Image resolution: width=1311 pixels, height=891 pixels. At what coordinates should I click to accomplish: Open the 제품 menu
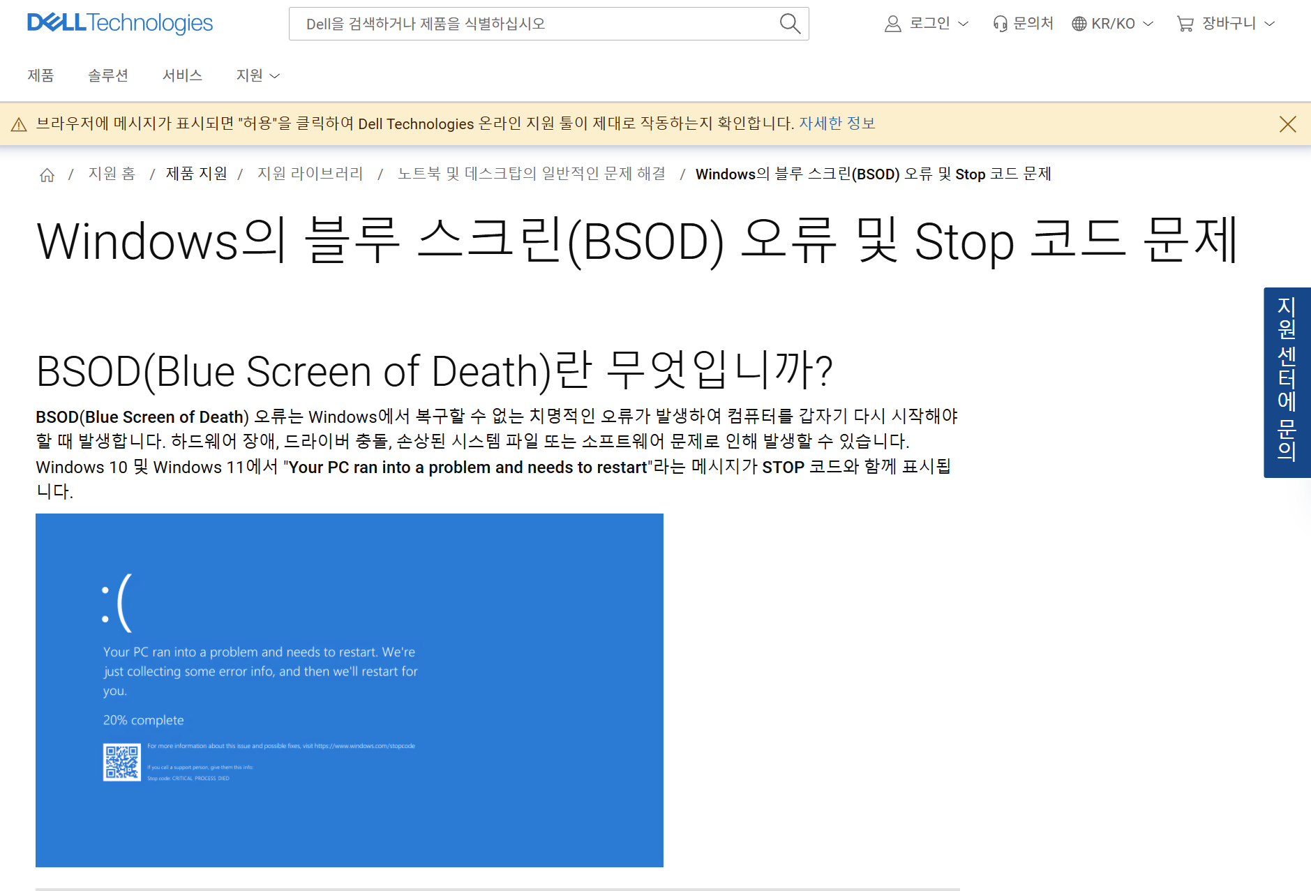click(40, 75)
